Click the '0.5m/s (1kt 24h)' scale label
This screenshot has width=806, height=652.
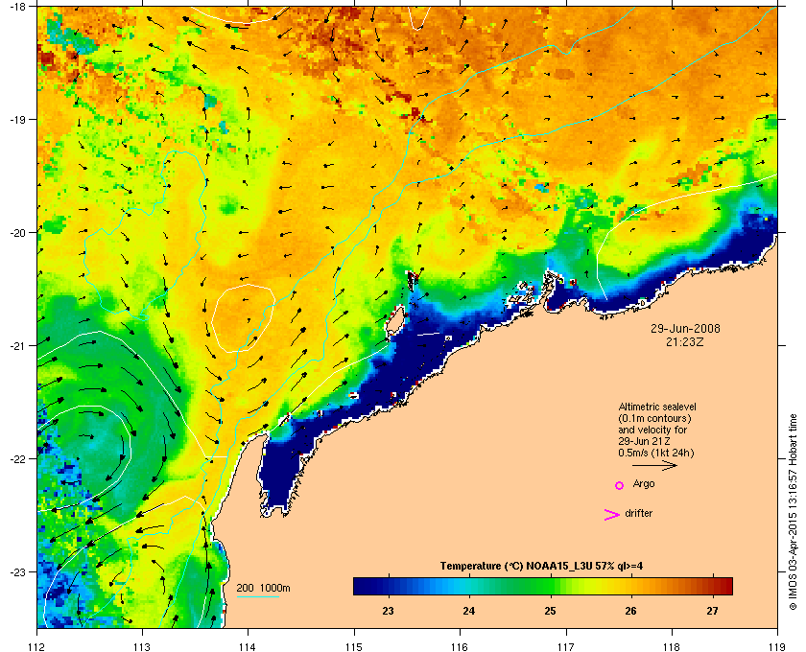click(x=656, y=454)
